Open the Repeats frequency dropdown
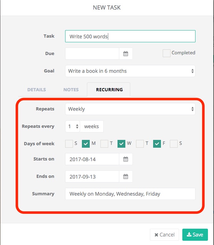Viewport: 214px width, 245px height. tap(130, 109)
